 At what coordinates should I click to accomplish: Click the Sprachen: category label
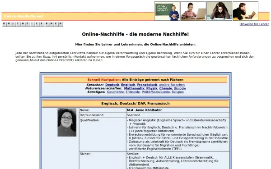click(95, 85)
